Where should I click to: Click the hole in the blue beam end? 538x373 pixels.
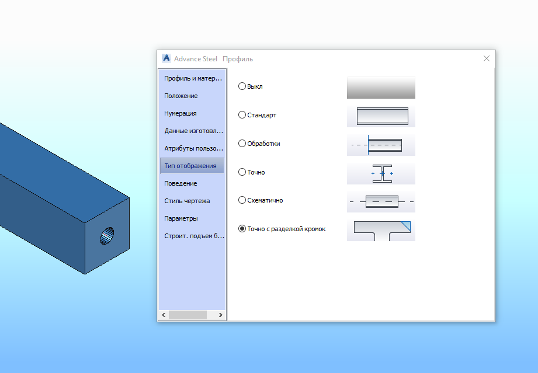[x=107, y=236]
